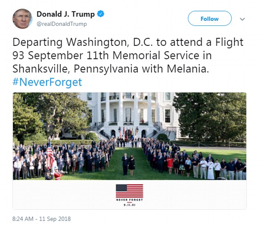Open the Donald J. Trump display name

(66, 14)
